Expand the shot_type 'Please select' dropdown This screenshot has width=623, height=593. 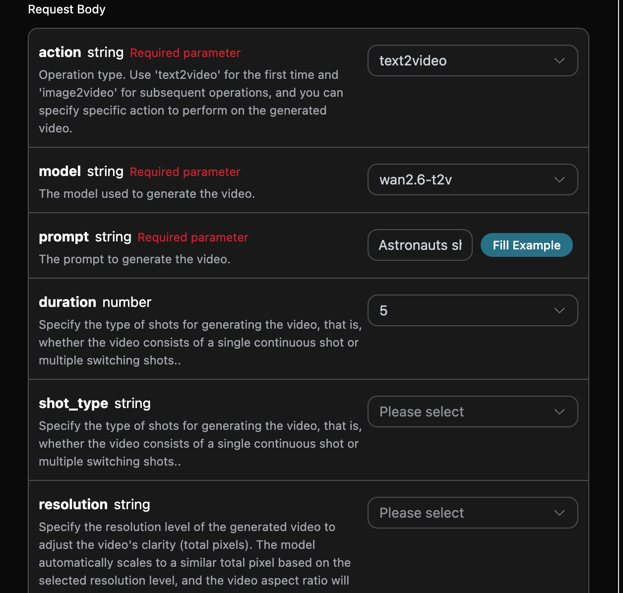point(466,412)
